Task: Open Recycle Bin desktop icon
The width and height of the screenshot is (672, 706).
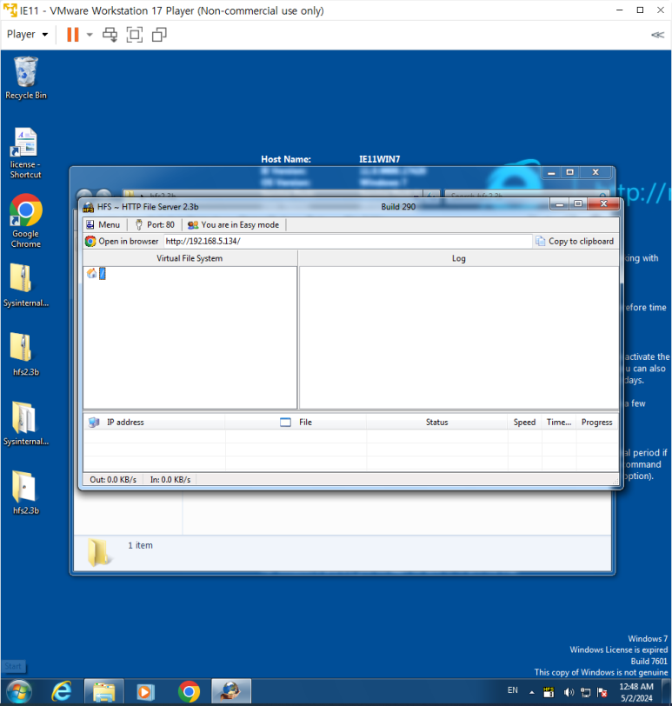Action: (x=26, y=78)
